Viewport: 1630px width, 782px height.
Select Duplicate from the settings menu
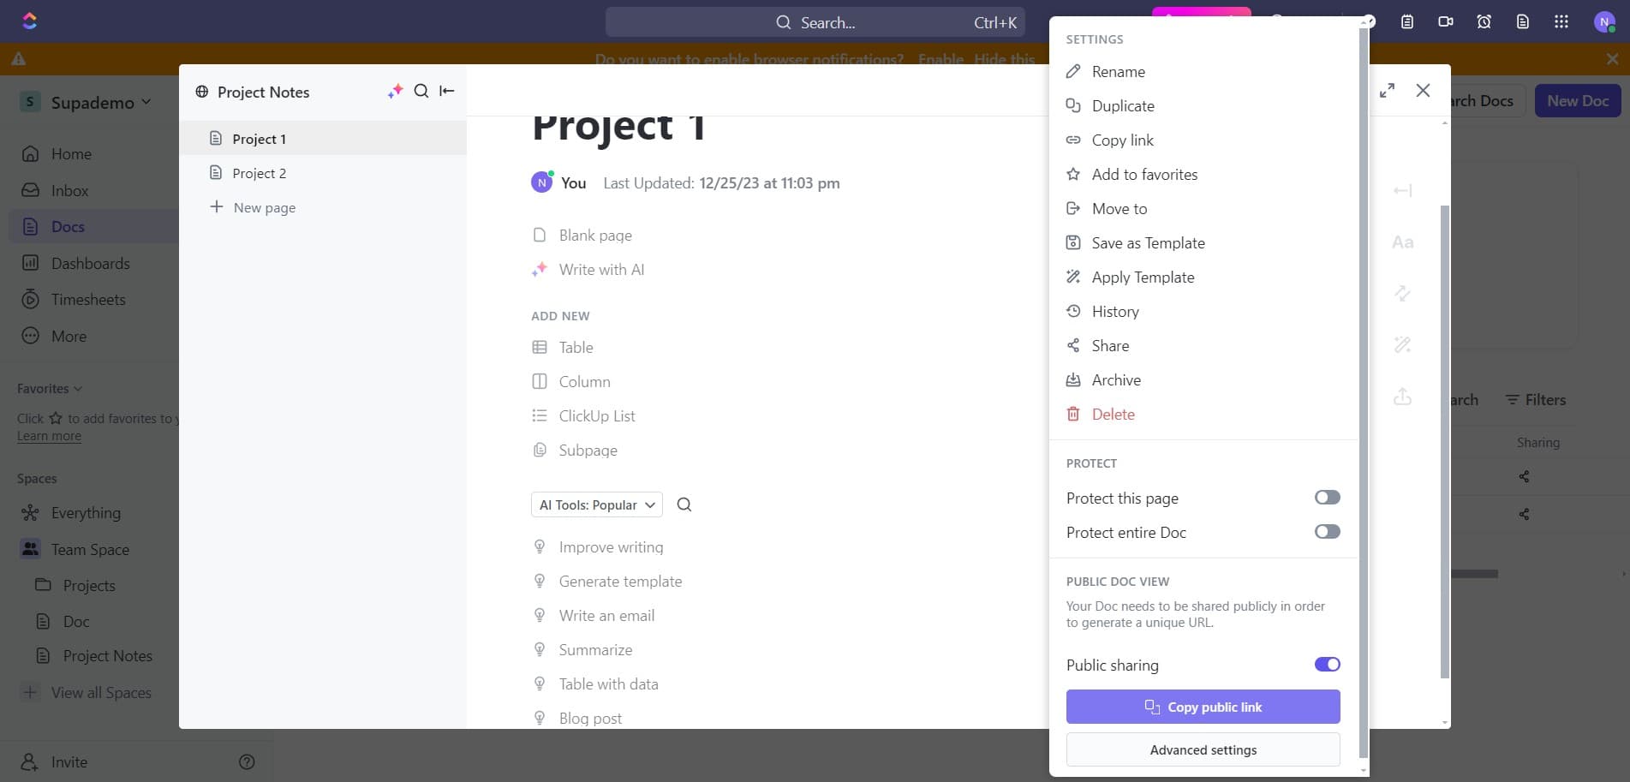[x=1122, y=106]
